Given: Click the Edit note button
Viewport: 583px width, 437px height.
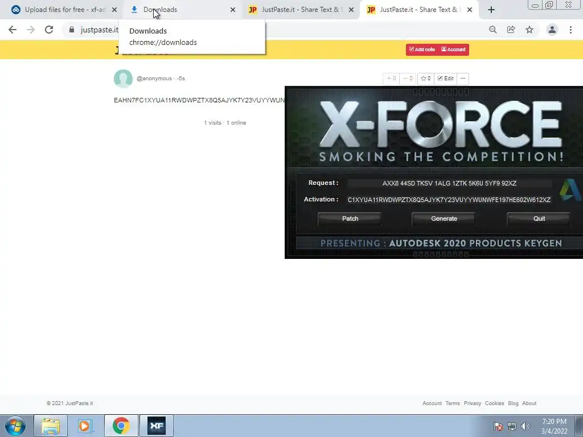Looking at the screenshot, I should click(x=445, y=79).
